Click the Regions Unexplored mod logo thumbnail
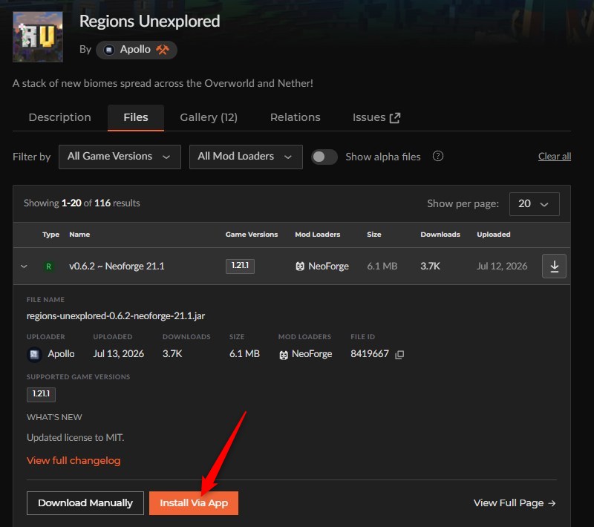Screen dimensions: 594x527 click(38, 36)
